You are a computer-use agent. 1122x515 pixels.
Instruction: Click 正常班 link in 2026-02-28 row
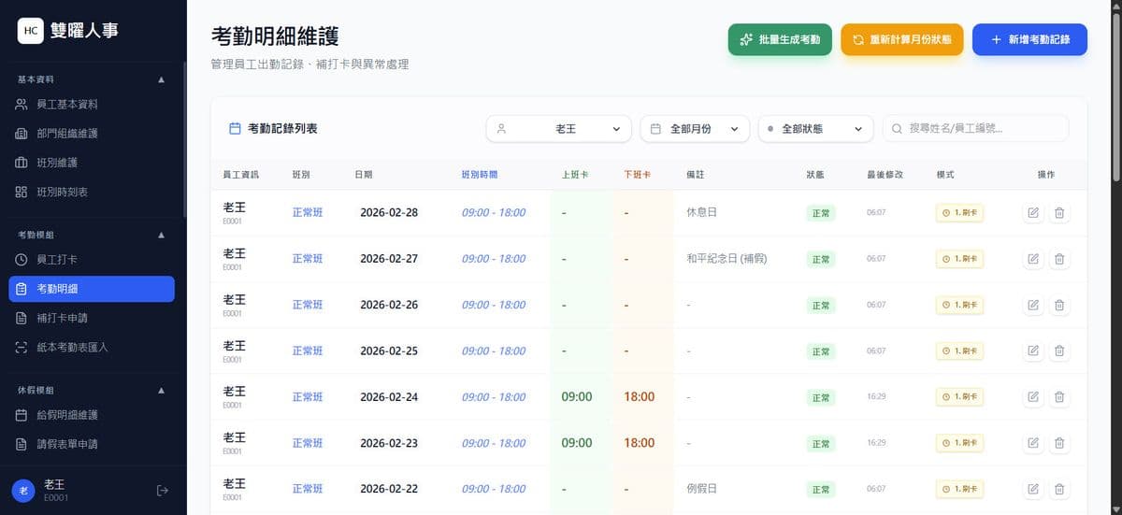tap(308, 212)
